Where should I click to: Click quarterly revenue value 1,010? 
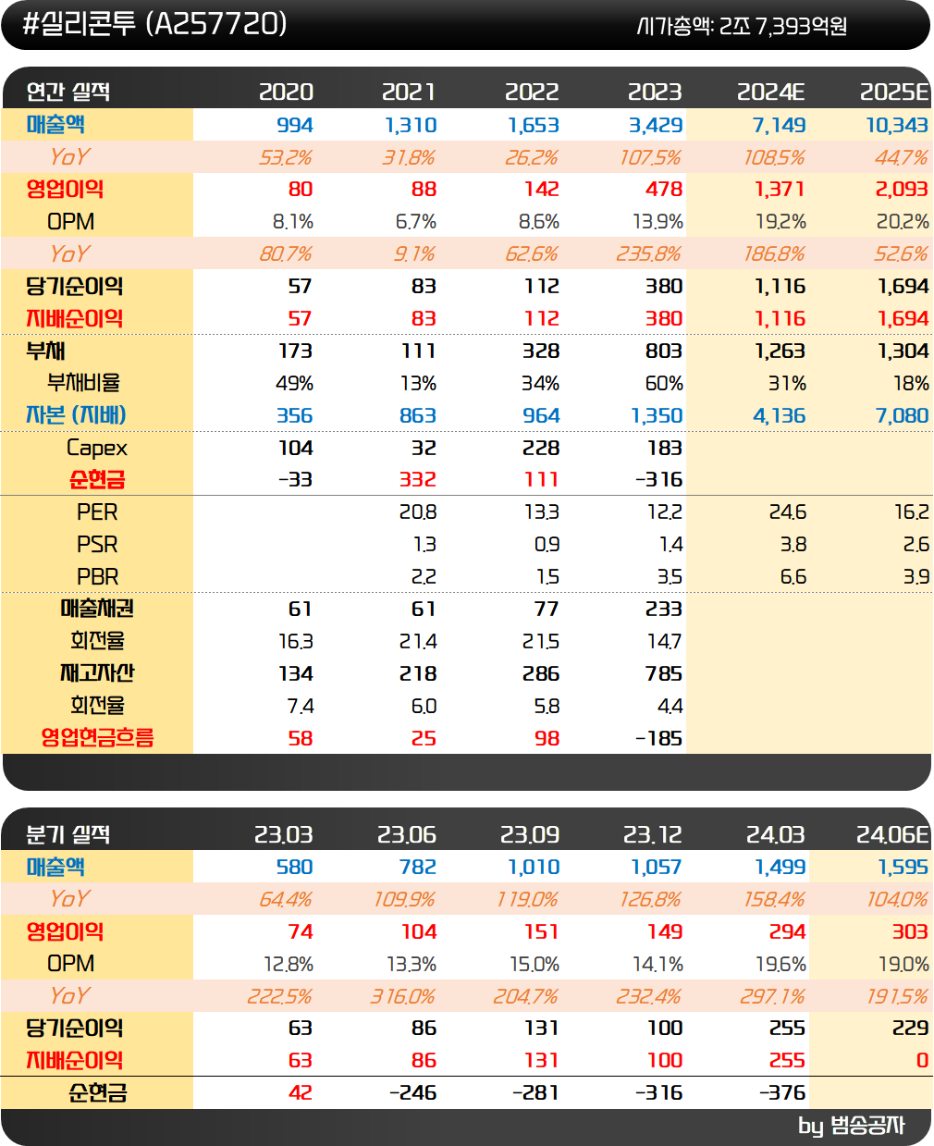[x=534, y=867]
